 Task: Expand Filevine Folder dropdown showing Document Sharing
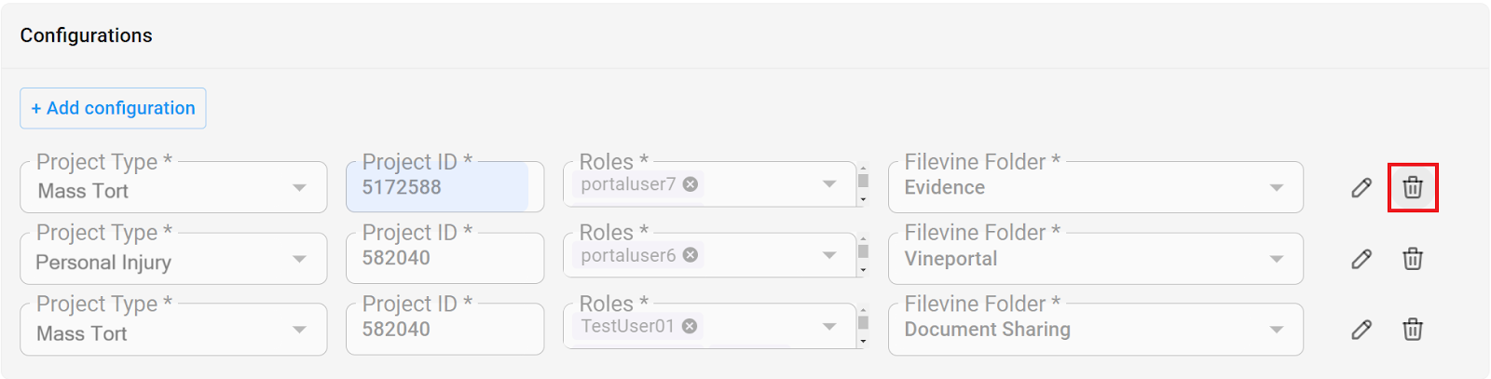click(x=1095, y=330)
